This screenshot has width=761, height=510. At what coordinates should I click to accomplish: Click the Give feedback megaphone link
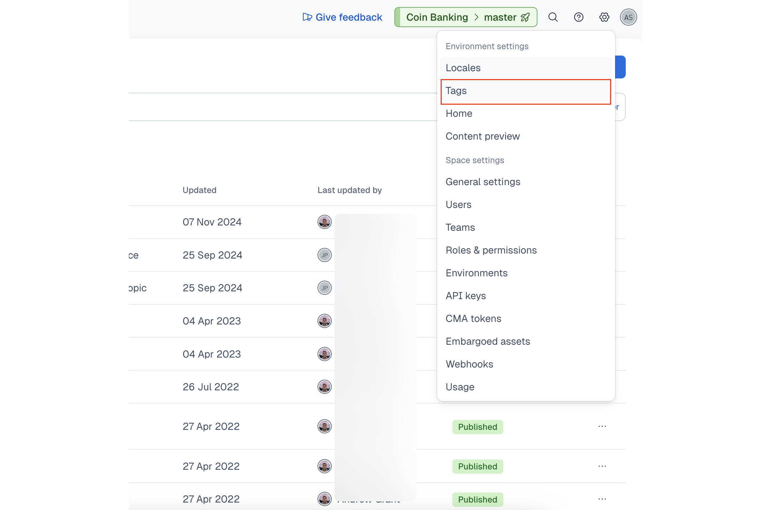342,17
